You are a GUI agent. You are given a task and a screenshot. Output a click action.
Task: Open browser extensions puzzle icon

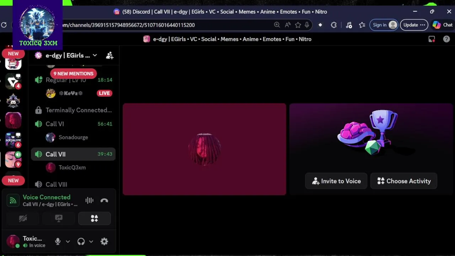(334, 25)
